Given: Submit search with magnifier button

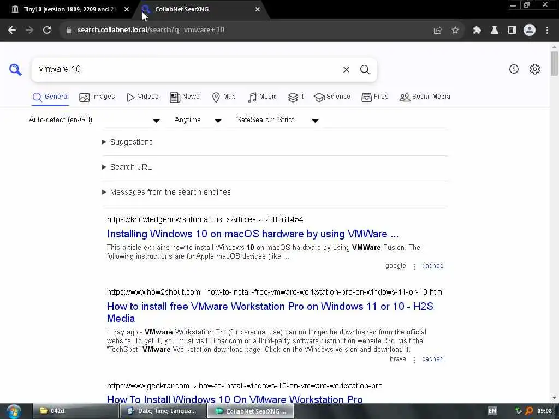Looking at the screenshot, I should pyautogui.click(x=365, y=69).
